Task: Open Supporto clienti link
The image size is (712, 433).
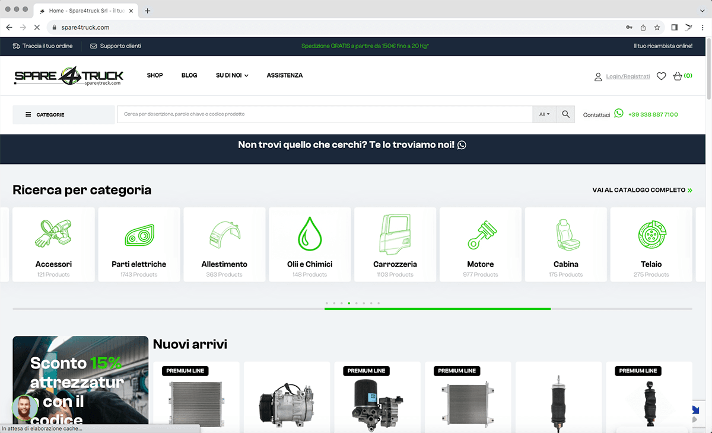Action: (116, 46)
